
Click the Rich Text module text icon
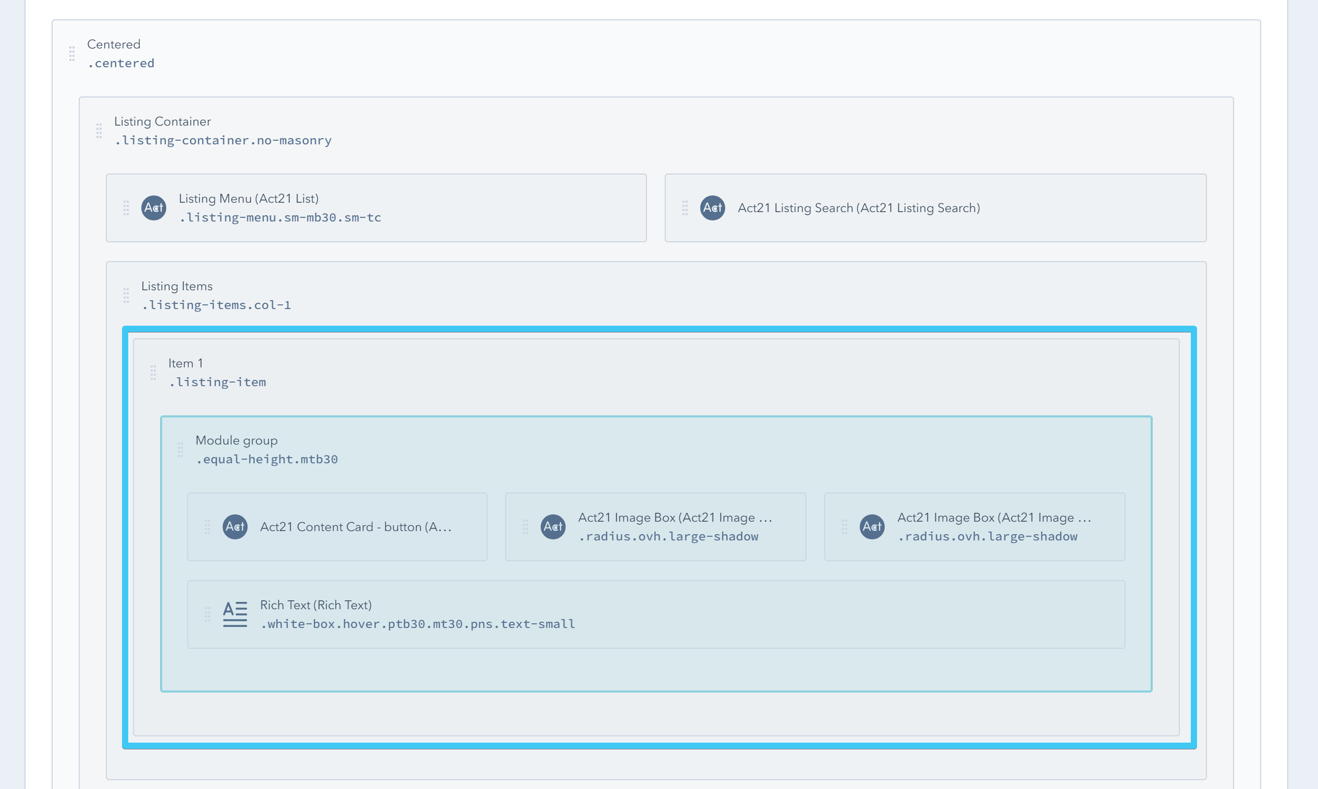pos(235,614)
